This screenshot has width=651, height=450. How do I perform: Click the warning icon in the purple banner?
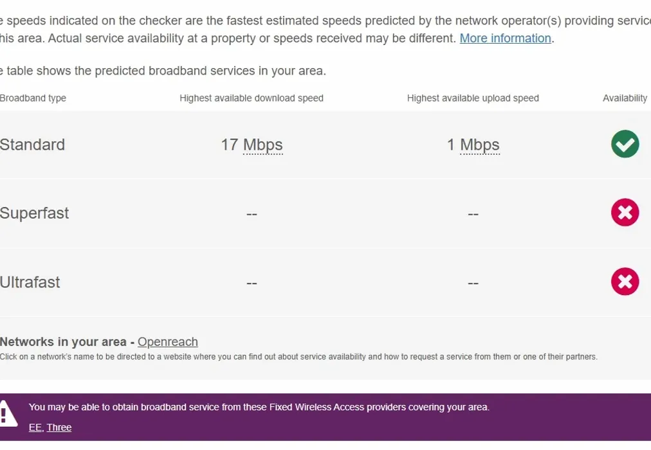tap(7, 413)
